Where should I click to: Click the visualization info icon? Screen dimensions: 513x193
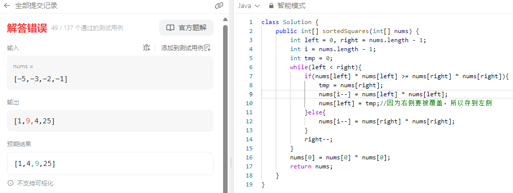tap(11, 183)
